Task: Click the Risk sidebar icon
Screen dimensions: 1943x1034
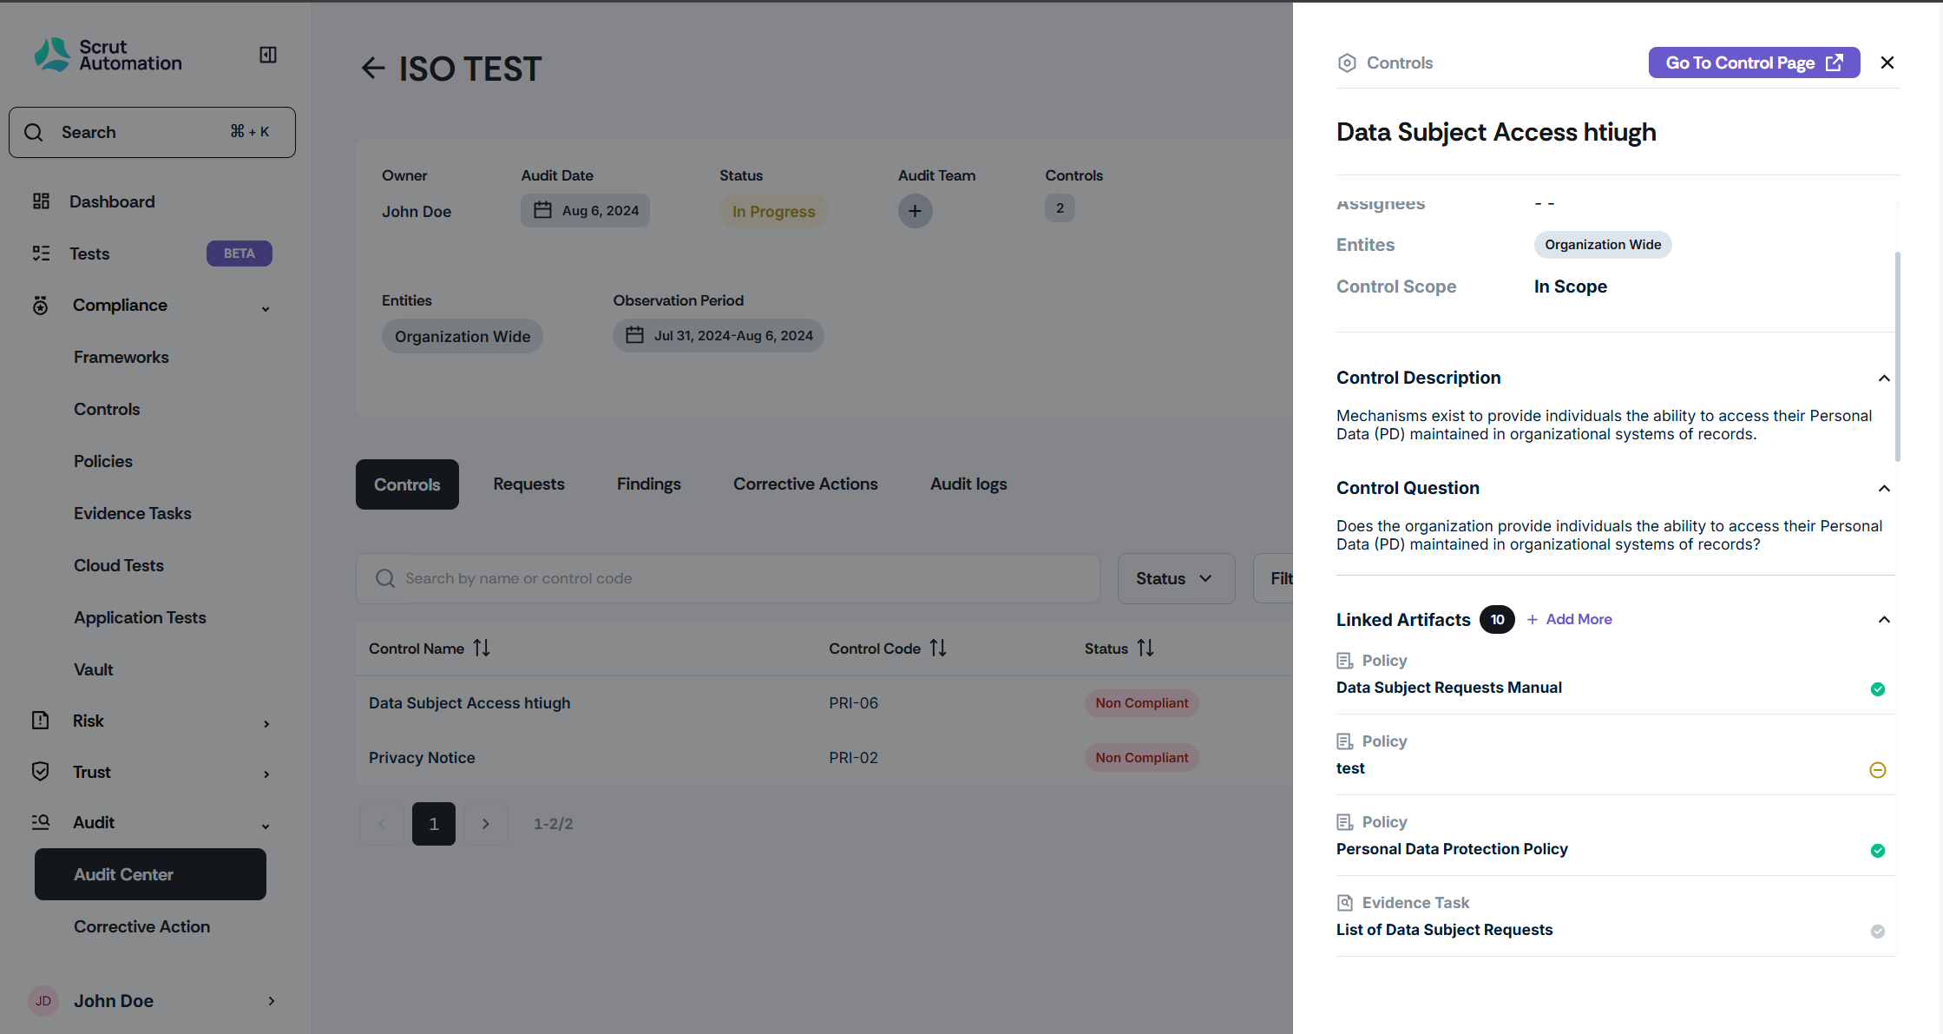Action: click(41, 721)
